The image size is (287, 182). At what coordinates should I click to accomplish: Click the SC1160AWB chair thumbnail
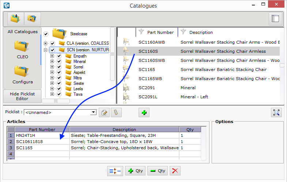click(x=126, y=42)
